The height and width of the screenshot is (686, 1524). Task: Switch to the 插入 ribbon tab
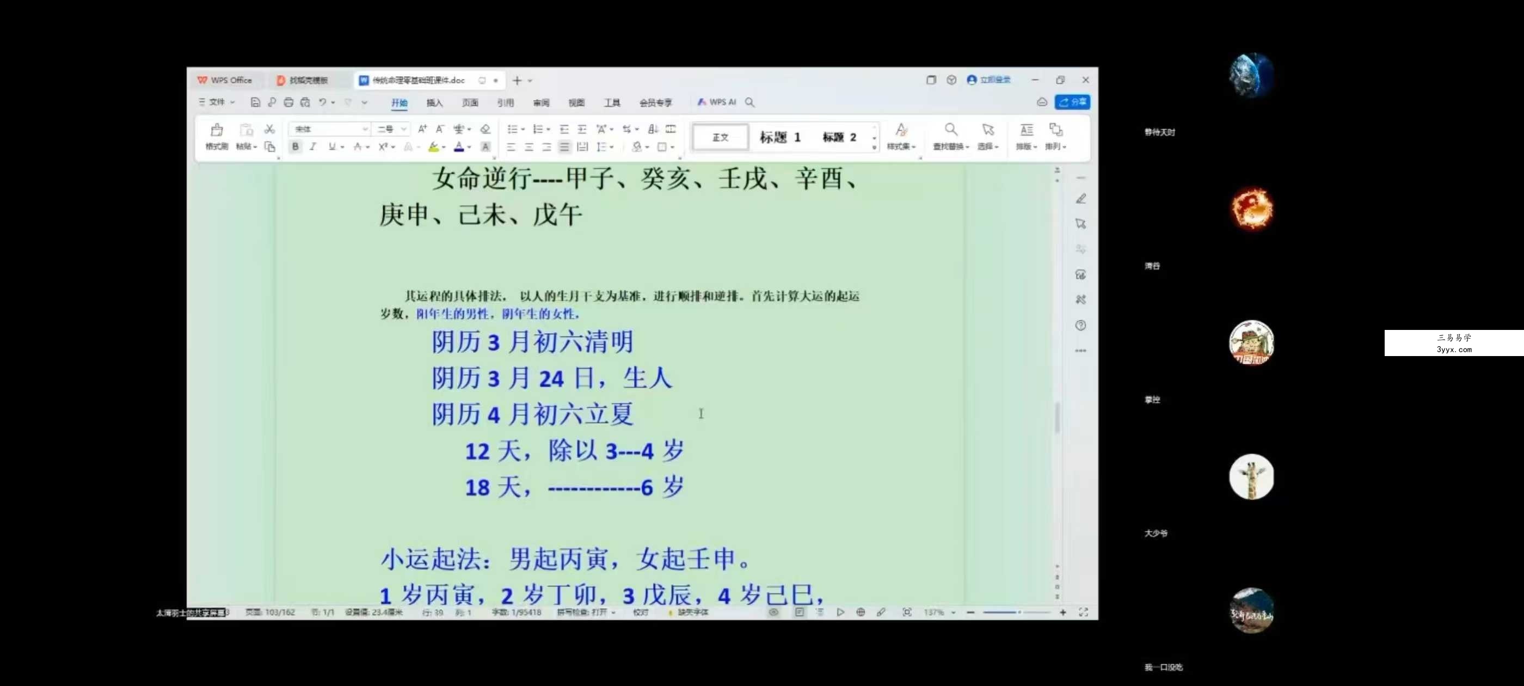click(x=434, y=103)
